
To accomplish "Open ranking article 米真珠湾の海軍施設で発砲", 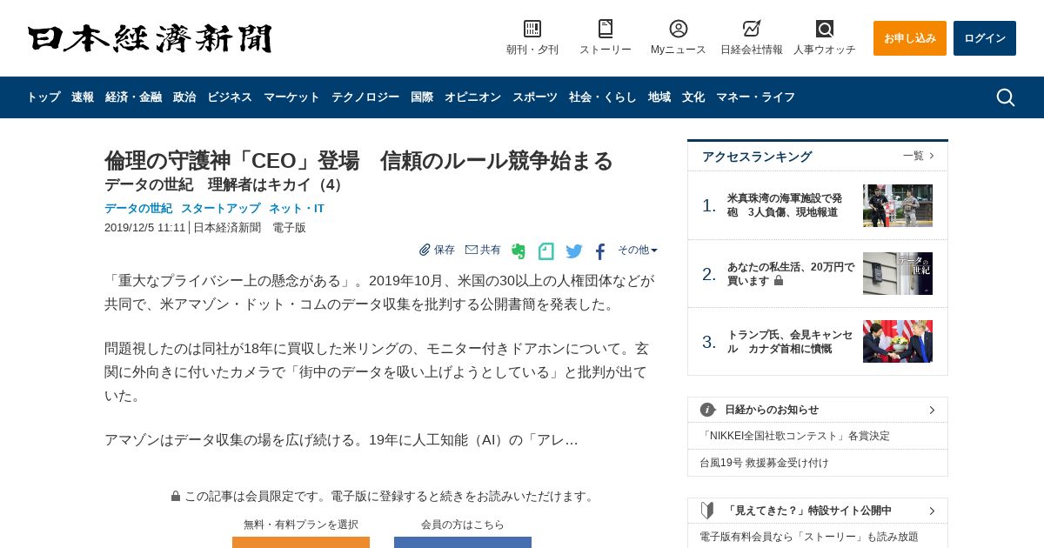I will pos(785,205).
